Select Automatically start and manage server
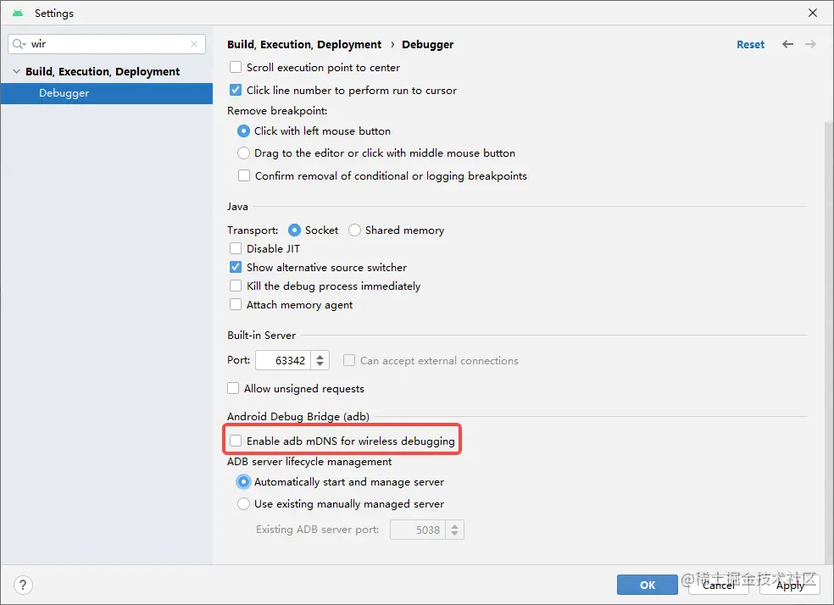834x605 pixels. [243, 481]
